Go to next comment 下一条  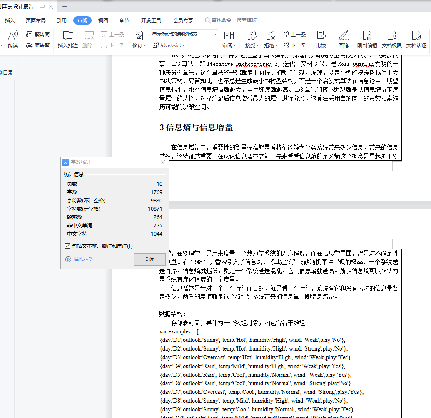(112, 45)
